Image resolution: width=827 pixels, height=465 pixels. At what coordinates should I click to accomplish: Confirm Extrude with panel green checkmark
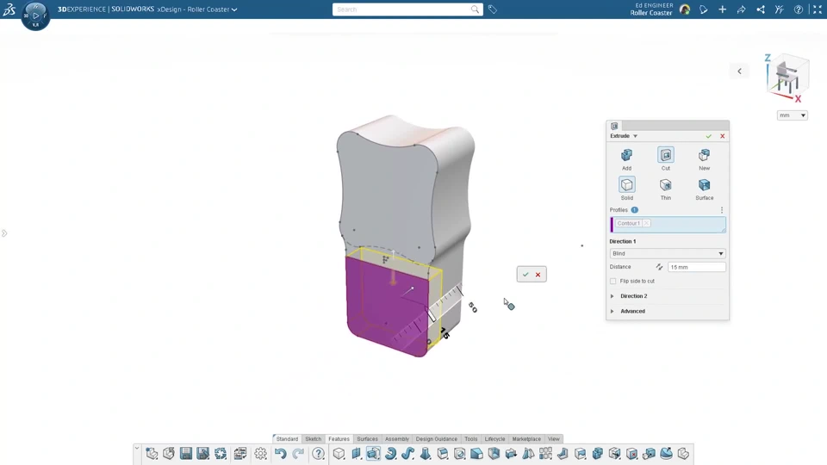pos(709,136)
